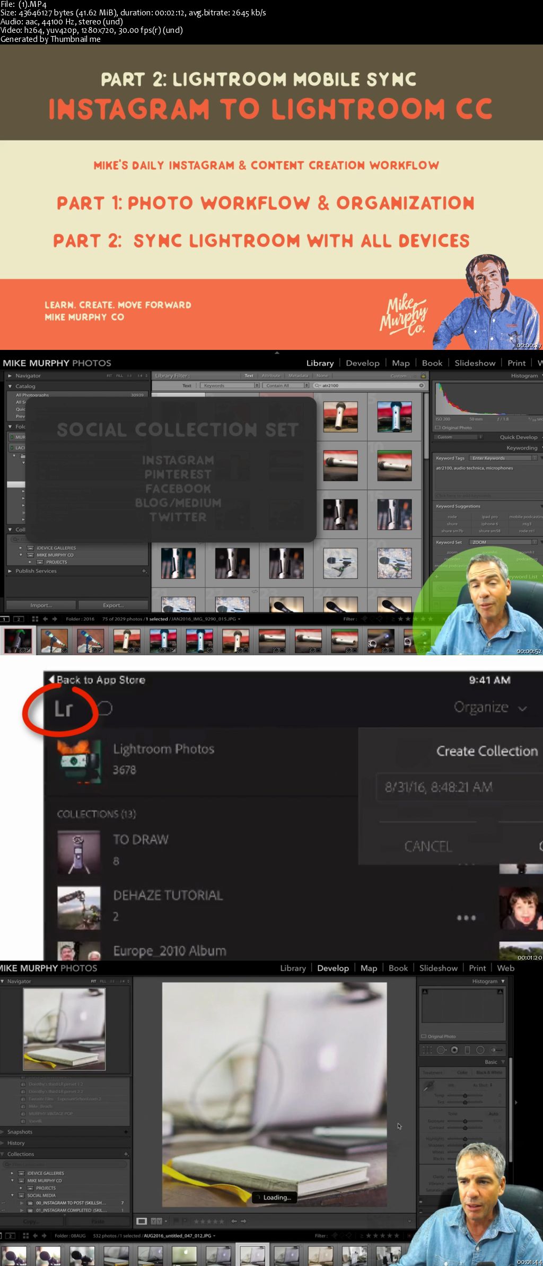This screenshot has height=1266, width=543.
Task: Tap the TO DRAW collection thumbnail
Action: tap(78, 852)
